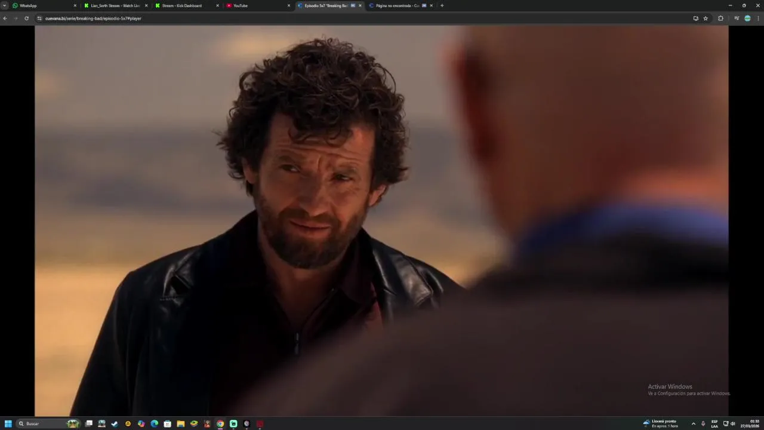Bookmark this page with the star
This screenshot has height=430, width=764.
point(706,19)
